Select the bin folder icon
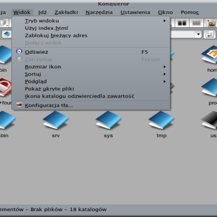 6,55
